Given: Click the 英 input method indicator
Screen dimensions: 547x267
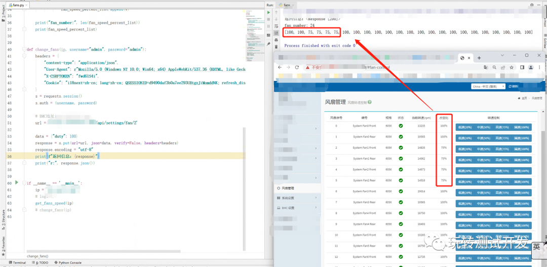Looking at the screenshot, I should pyautogui.click(x=536, y=247).
